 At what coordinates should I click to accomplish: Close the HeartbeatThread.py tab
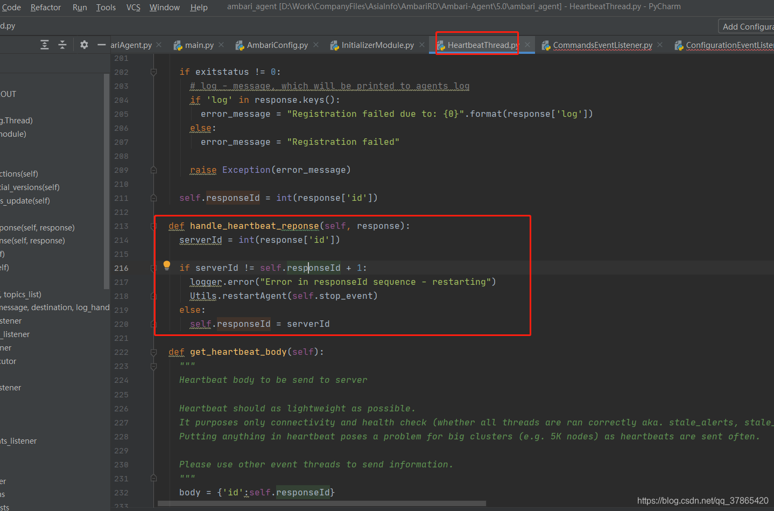527,45
